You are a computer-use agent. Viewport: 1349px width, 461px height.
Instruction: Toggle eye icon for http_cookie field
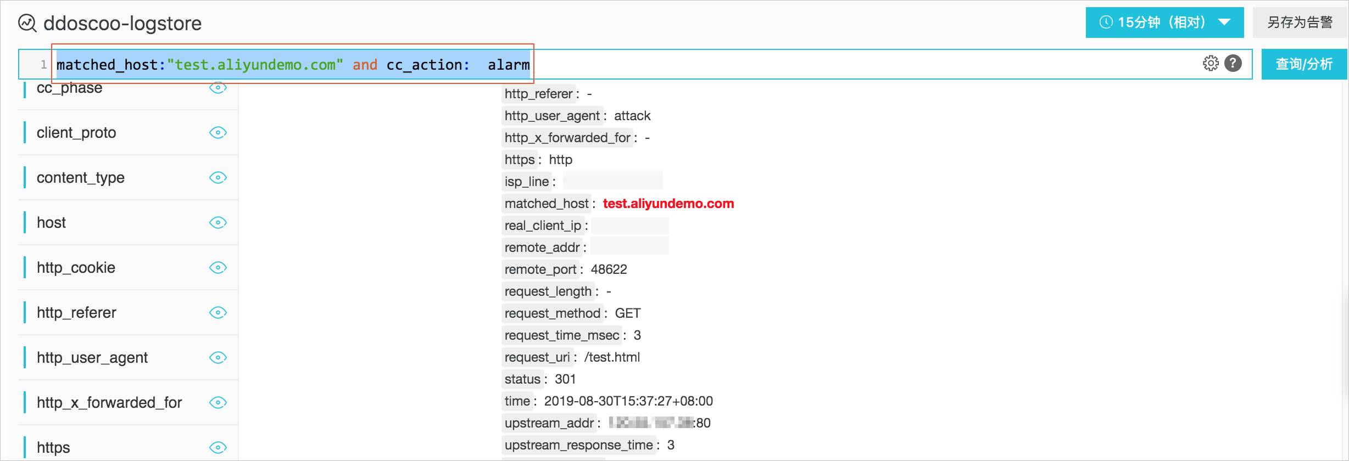218,268
